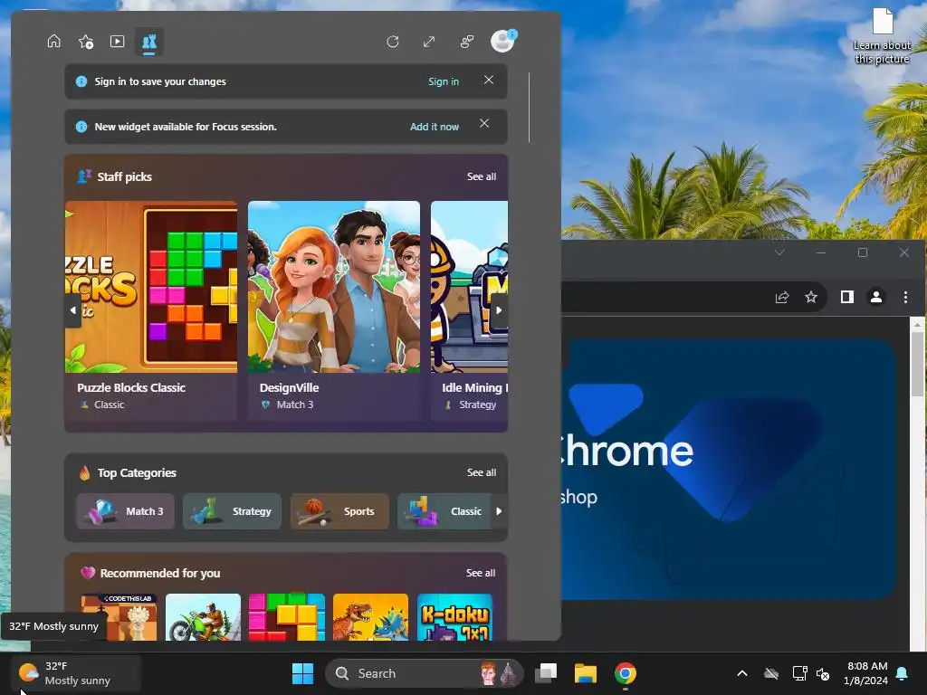Screen dimensions: 927x695
Task: See all Recommended for you games
Action: click(481, 573)
